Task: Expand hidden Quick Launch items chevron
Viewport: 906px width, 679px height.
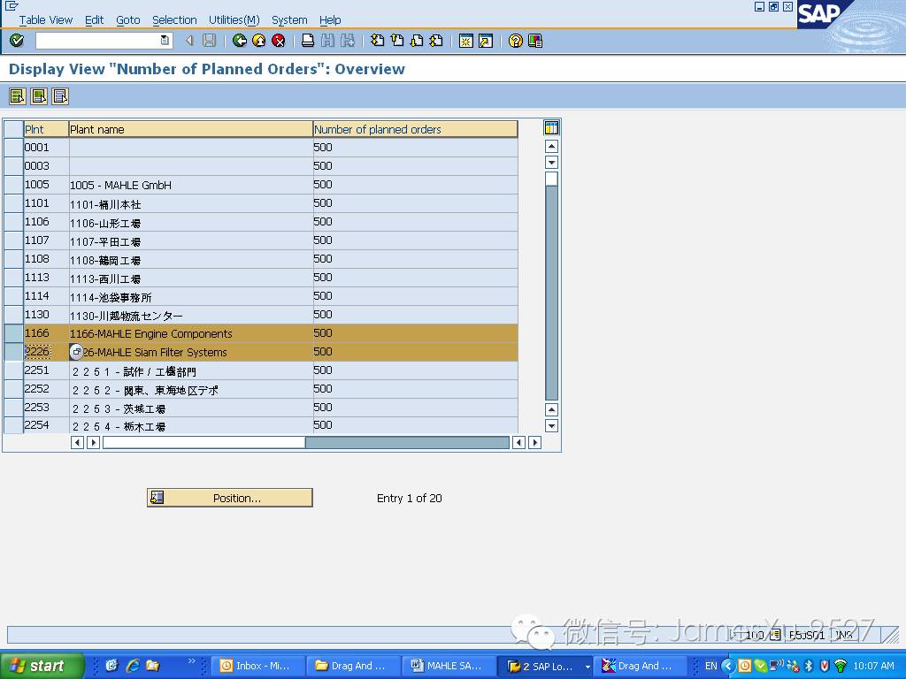Action: pos(192,661)
